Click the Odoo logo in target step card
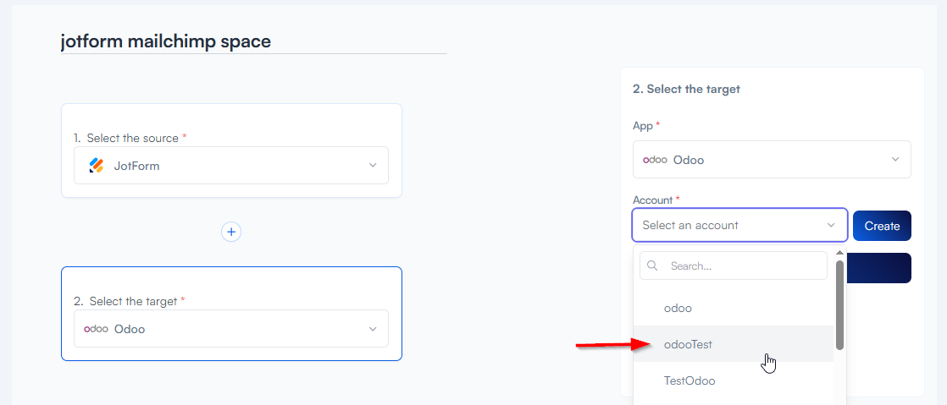 click(x=96, y=329)
